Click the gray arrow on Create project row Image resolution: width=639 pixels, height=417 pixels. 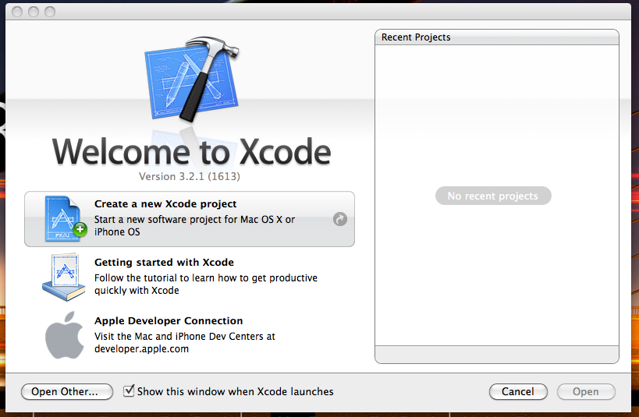(x=340, y=219)
